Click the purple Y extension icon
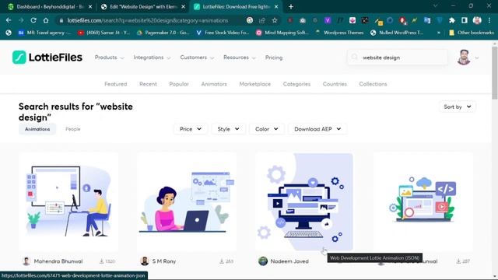498x280 pixels. [x=328, y=20]
